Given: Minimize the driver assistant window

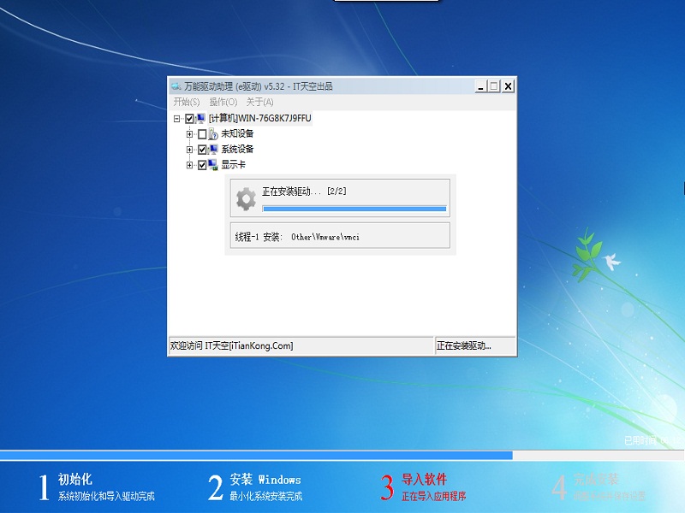Looking at the screenshot, I should point(480,86).
